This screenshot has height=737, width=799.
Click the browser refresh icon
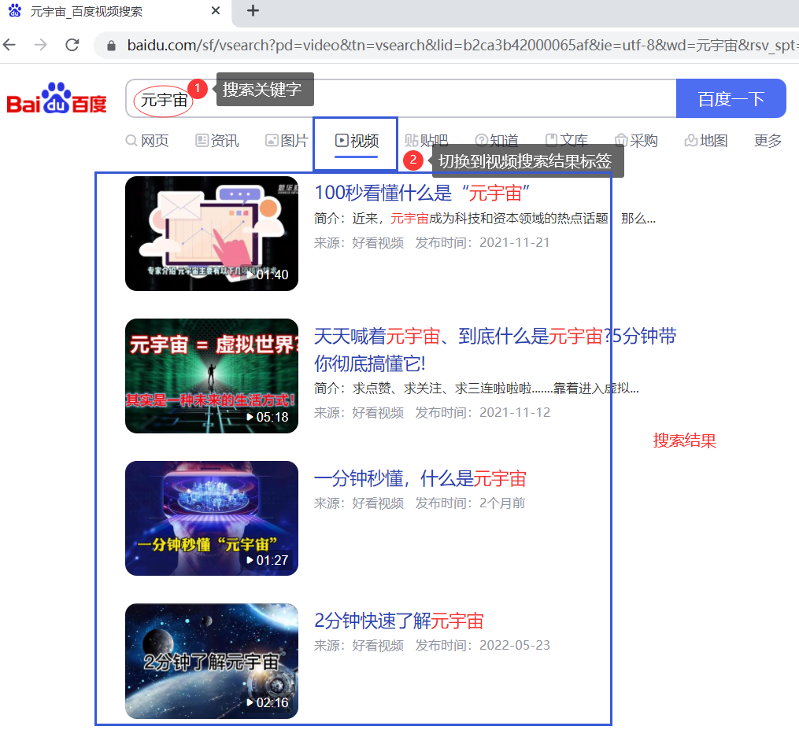72,45
